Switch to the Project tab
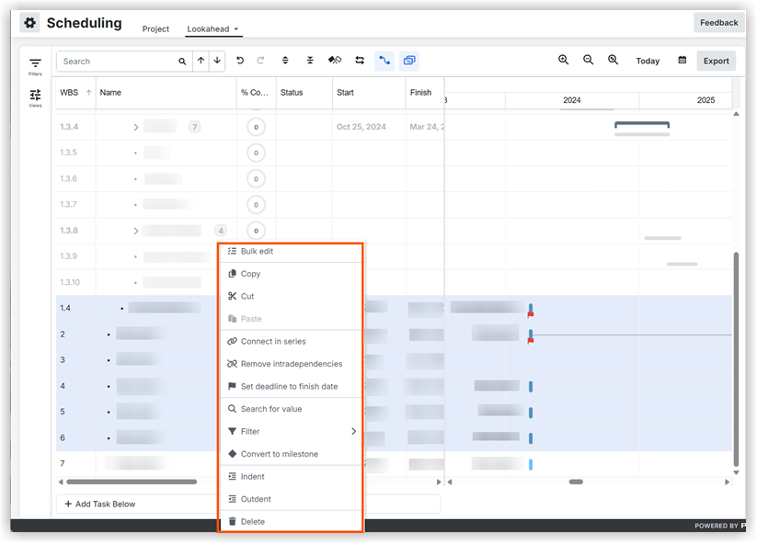757x544 pixels. click(155, 28)
